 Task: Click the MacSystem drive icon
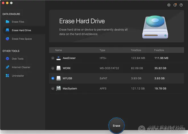(58, 88)
